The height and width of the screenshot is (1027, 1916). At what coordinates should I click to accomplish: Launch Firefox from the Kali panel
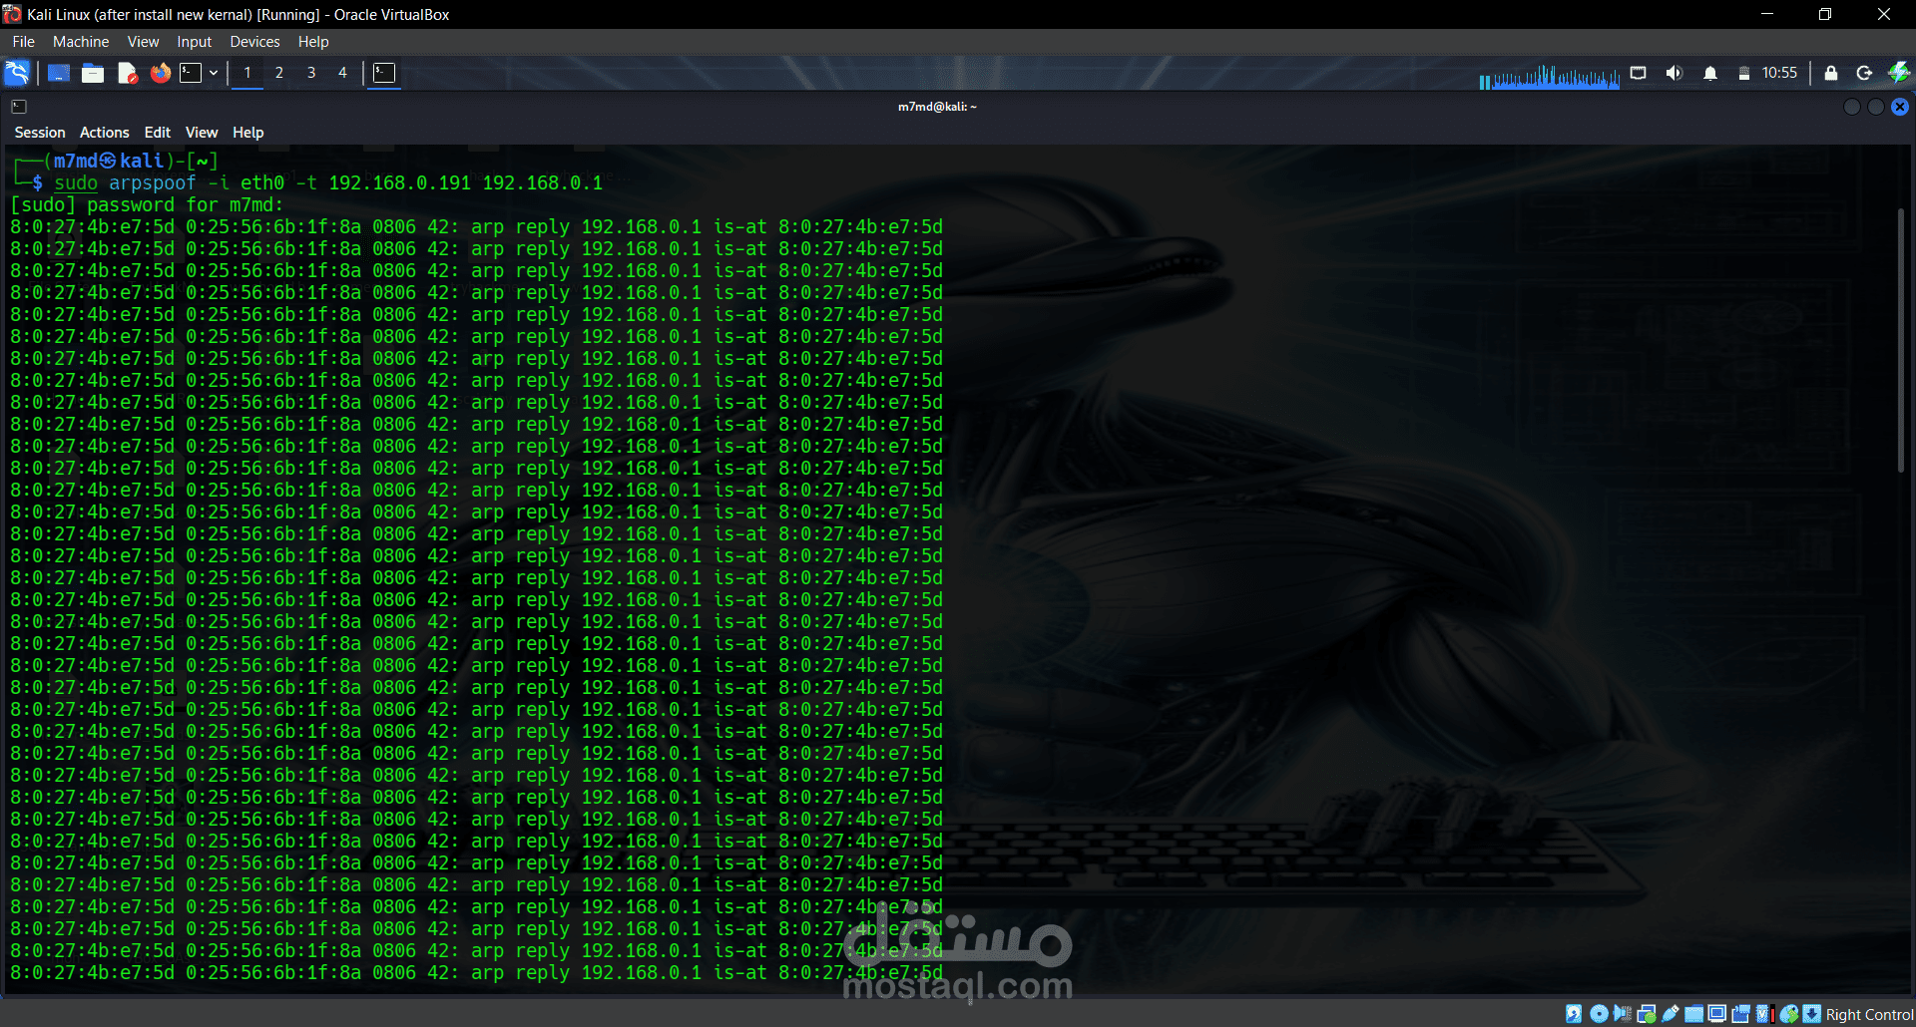point(161,73)
